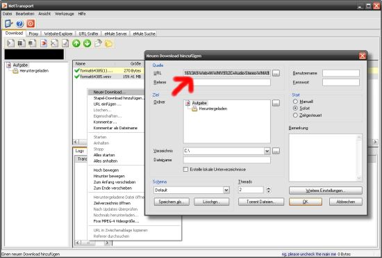Click the blue help question-mark toolbar icon
Image resolution: width=382 pixels, height=258 pixels.
point(19,24)
